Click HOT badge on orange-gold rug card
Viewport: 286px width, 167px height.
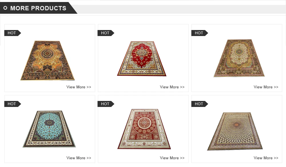pos(13,33)
